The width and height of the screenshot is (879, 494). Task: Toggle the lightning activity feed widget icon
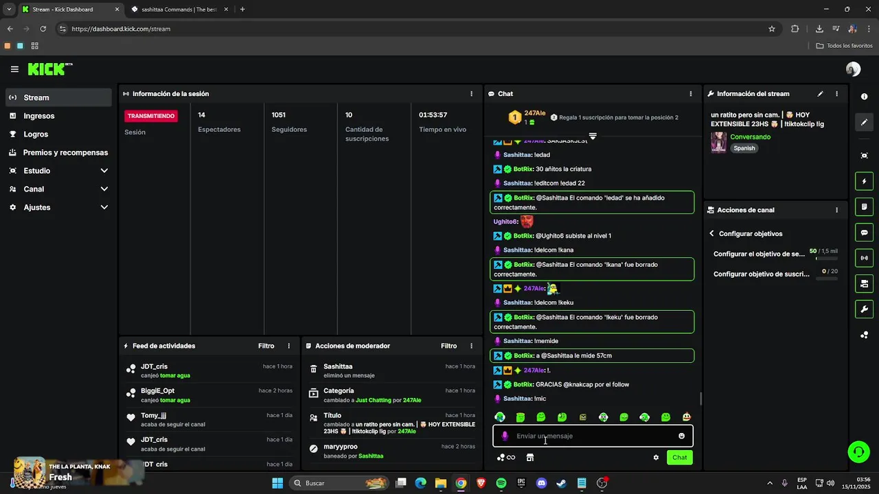[864, 182]
